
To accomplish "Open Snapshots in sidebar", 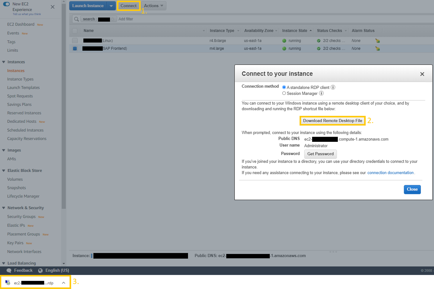I will pyautogui.click(x=17, y=188).
